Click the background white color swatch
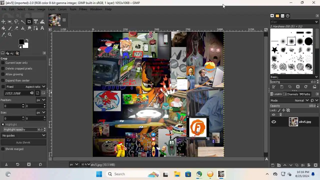The image size is (320, 180). [26, 46]
